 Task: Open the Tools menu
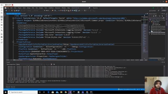pyautogui.click(x=46, y=8)
